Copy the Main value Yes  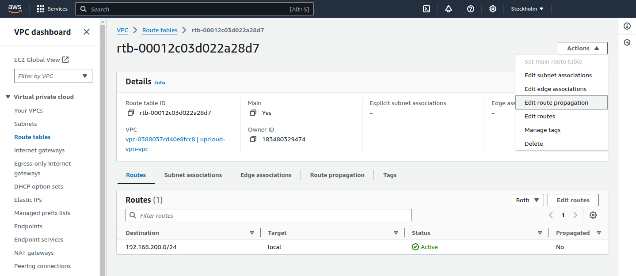click(x=253, y=113)
